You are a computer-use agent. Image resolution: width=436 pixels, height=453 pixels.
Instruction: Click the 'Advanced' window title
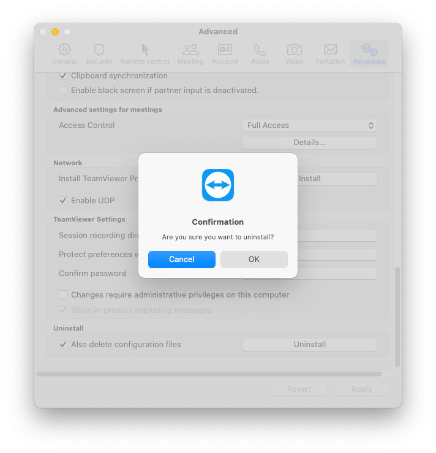coord(218,31)
